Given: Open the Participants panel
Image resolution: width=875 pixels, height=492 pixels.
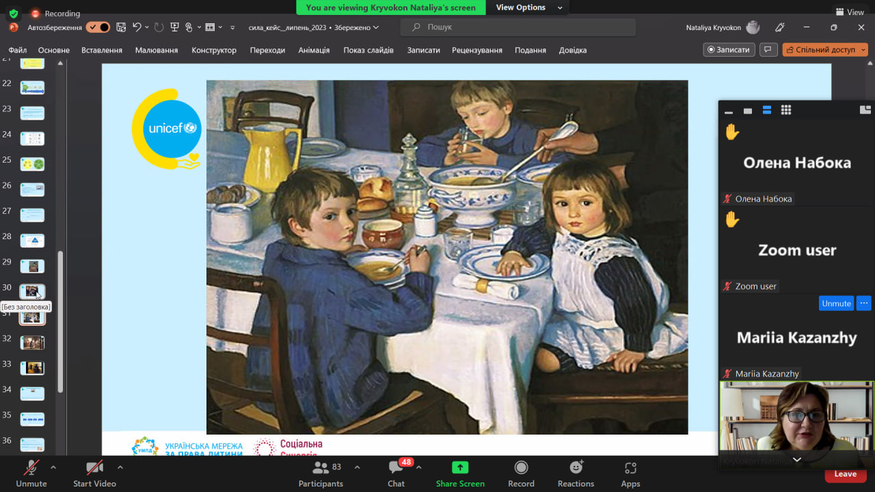Looking at the screenshot, I should pyautogui.click(x=321, y=474).
